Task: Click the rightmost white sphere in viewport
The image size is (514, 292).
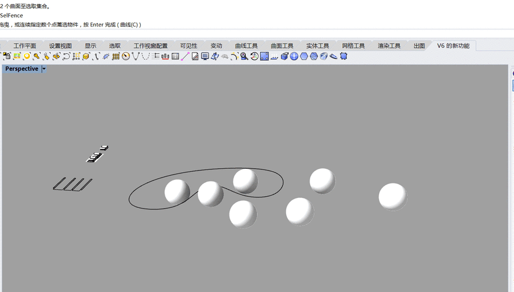Action: pyautogui.click(x=392, y=197)
